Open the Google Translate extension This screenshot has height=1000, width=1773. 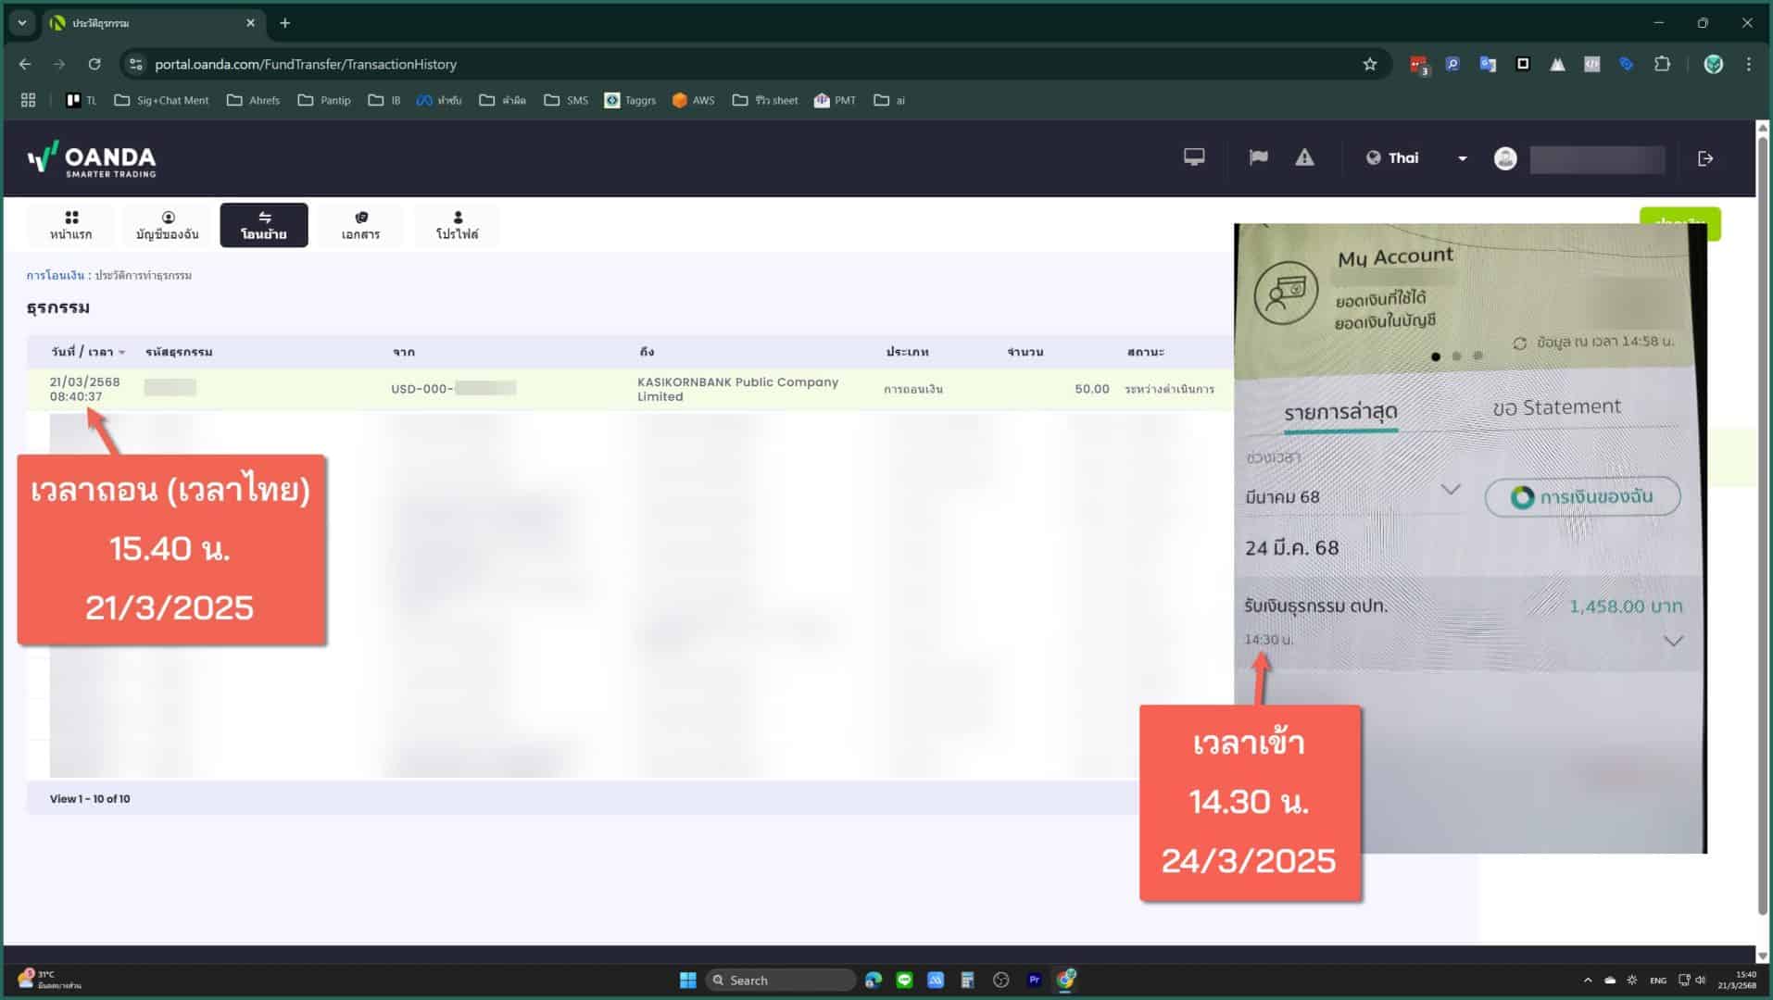(1488, 64)
